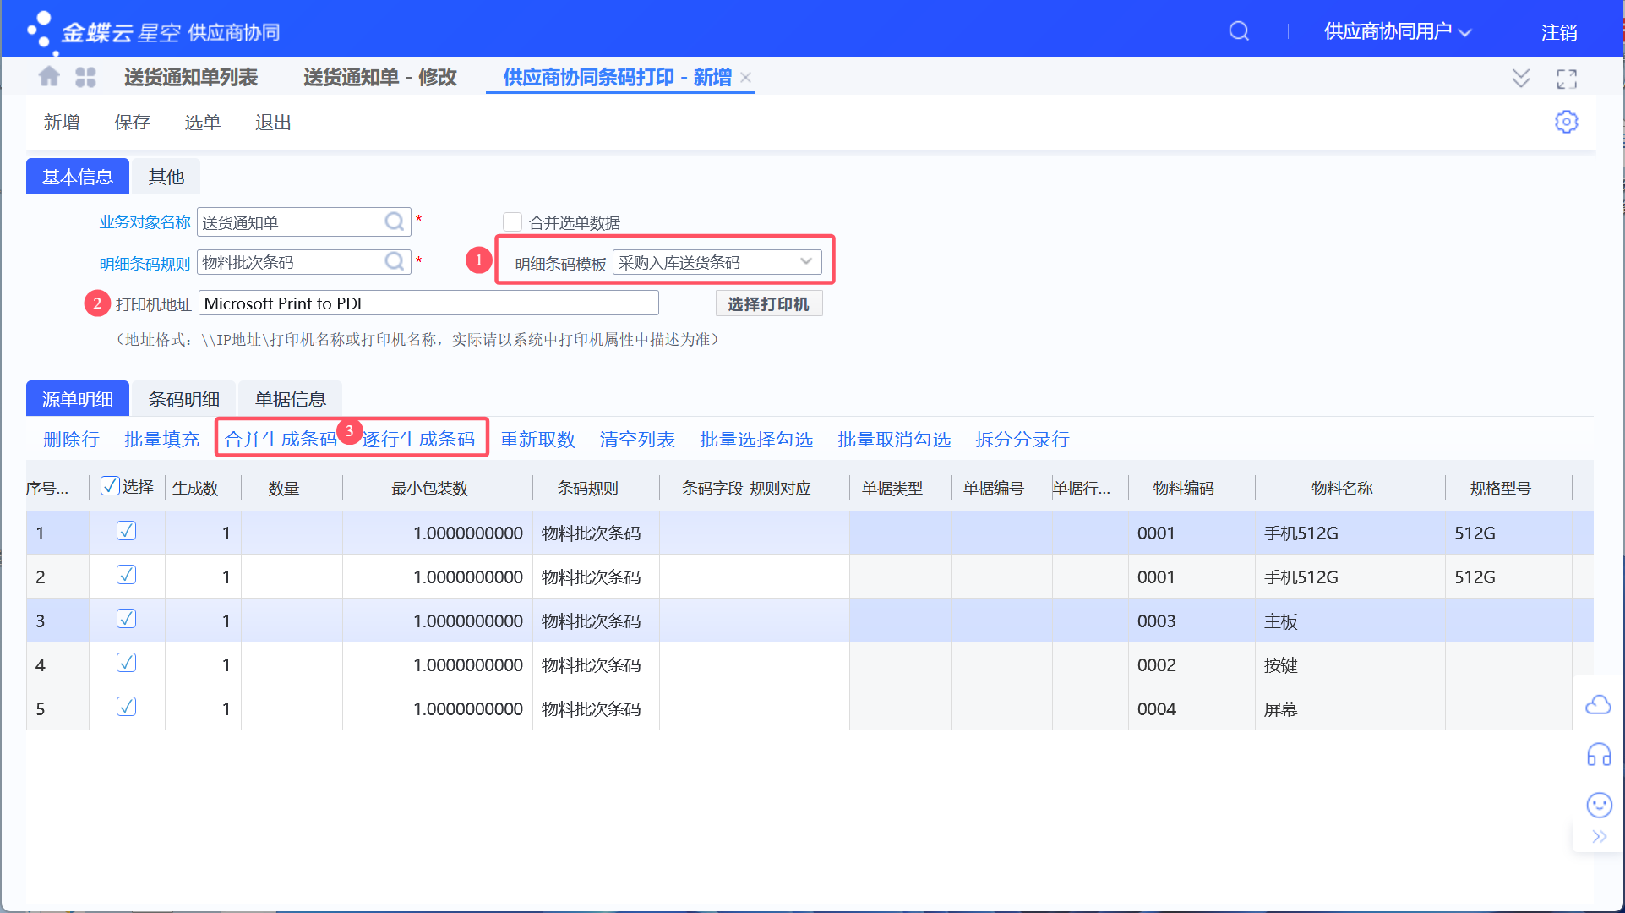This screenshot has width=1625, height=913.
Task: Select the 其他 tab
Action: pyautogui.click(x=166, y=177)
